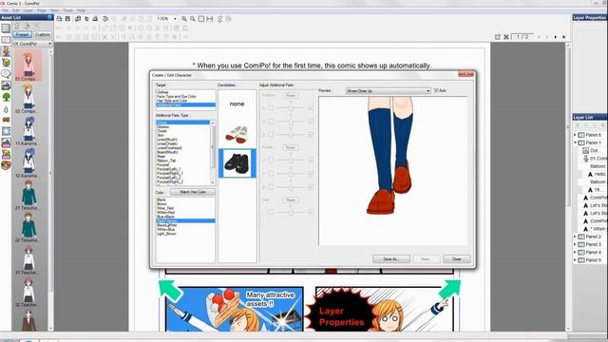608x342 pixels.
Task: Select the landscape image sidebar icon
Action: pyautogui.click(x=6, y=85)
